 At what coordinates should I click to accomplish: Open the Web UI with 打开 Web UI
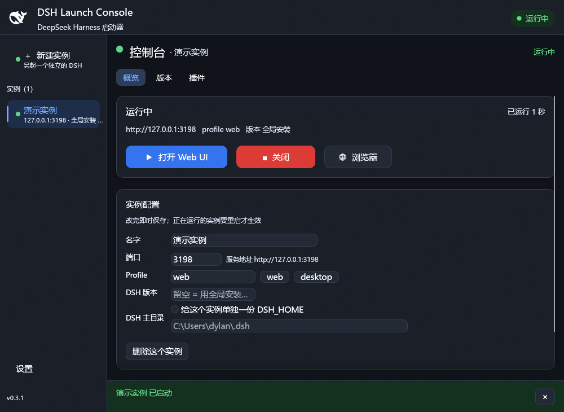pos(176,157)
